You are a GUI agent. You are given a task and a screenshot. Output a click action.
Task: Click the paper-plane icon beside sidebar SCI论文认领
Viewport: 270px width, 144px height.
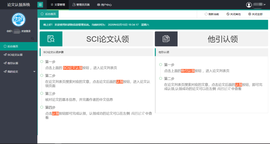[x=5, y=55]
